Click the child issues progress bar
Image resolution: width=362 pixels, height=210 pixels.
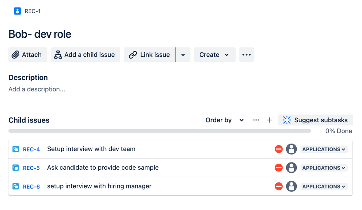159,131
